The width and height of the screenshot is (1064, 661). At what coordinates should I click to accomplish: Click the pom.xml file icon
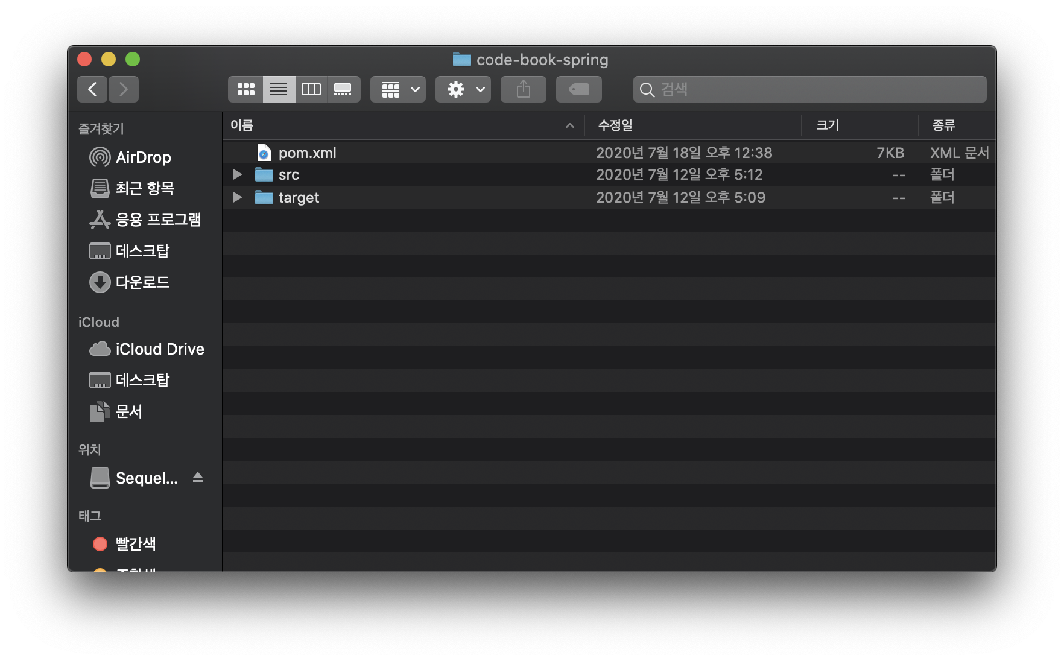[x=264, y=153]
